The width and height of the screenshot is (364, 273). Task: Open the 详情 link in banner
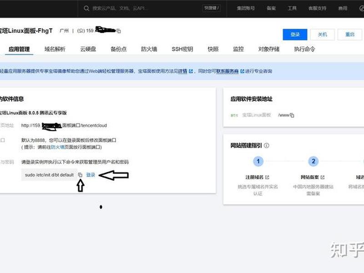[183, 71]
